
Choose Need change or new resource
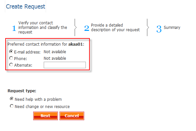[12, 106]
